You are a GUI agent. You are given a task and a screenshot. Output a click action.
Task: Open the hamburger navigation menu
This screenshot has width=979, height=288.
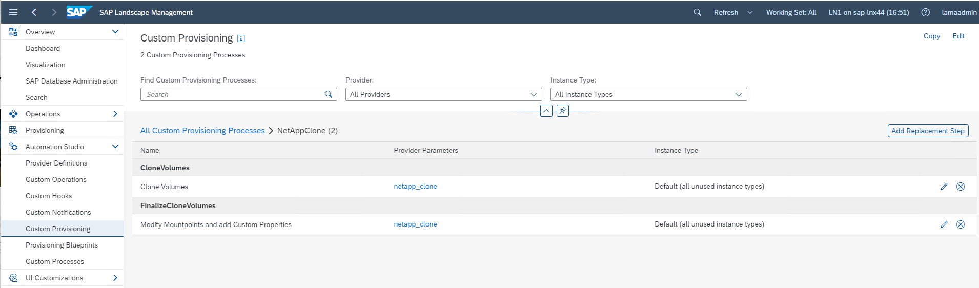coord(13,12)
